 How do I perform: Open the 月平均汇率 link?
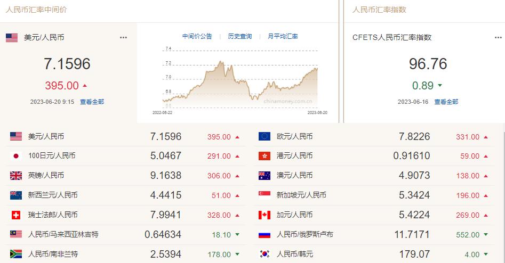tap(283, 36)
